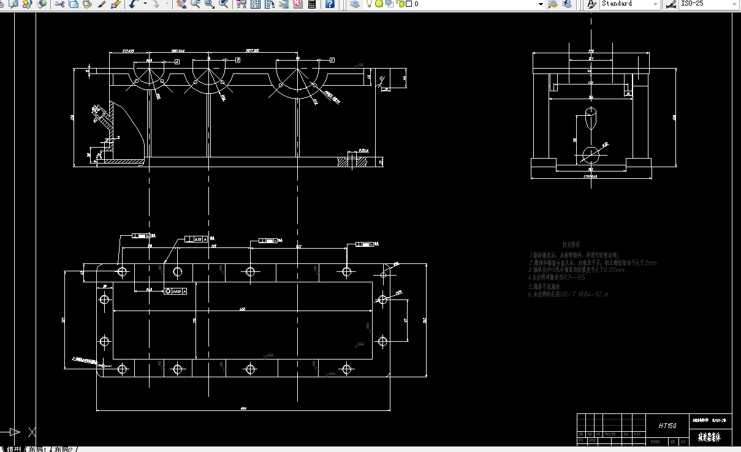
Task: Activate the Zoom Realtime magnifier
Action: [x=195, y=4]
